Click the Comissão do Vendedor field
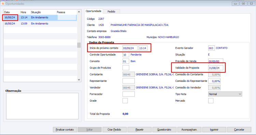This screenshot has width=256, height=135. tap(214, 88)
